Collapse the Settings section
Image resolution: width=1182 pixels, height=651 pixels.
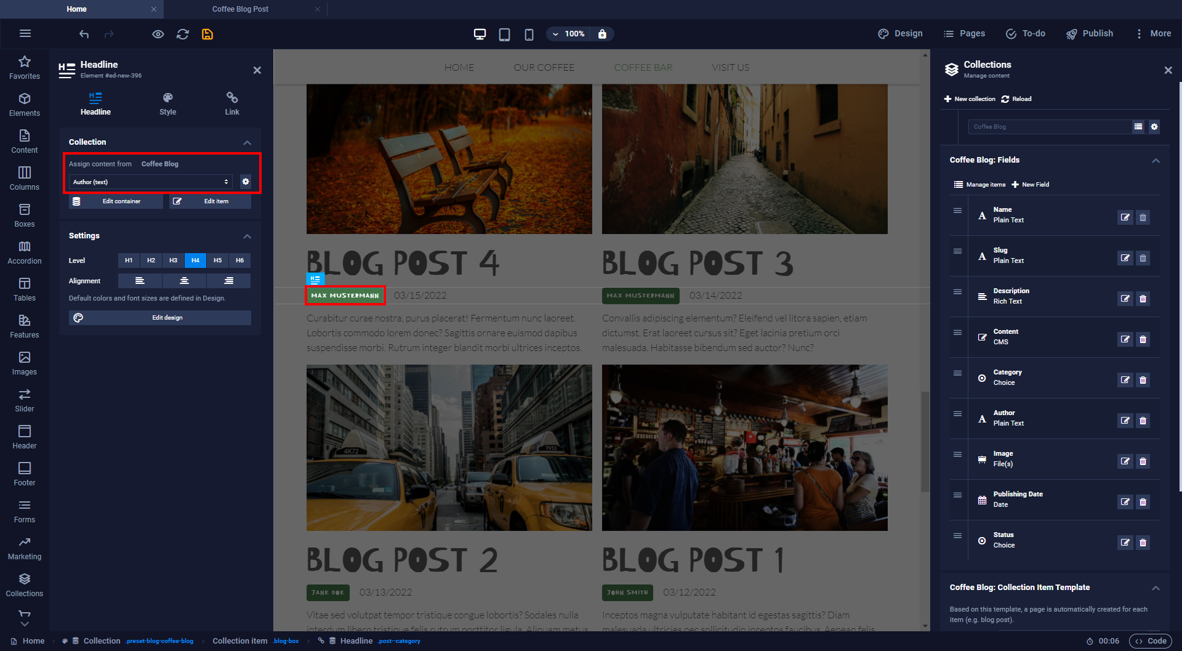click(247, 236)
